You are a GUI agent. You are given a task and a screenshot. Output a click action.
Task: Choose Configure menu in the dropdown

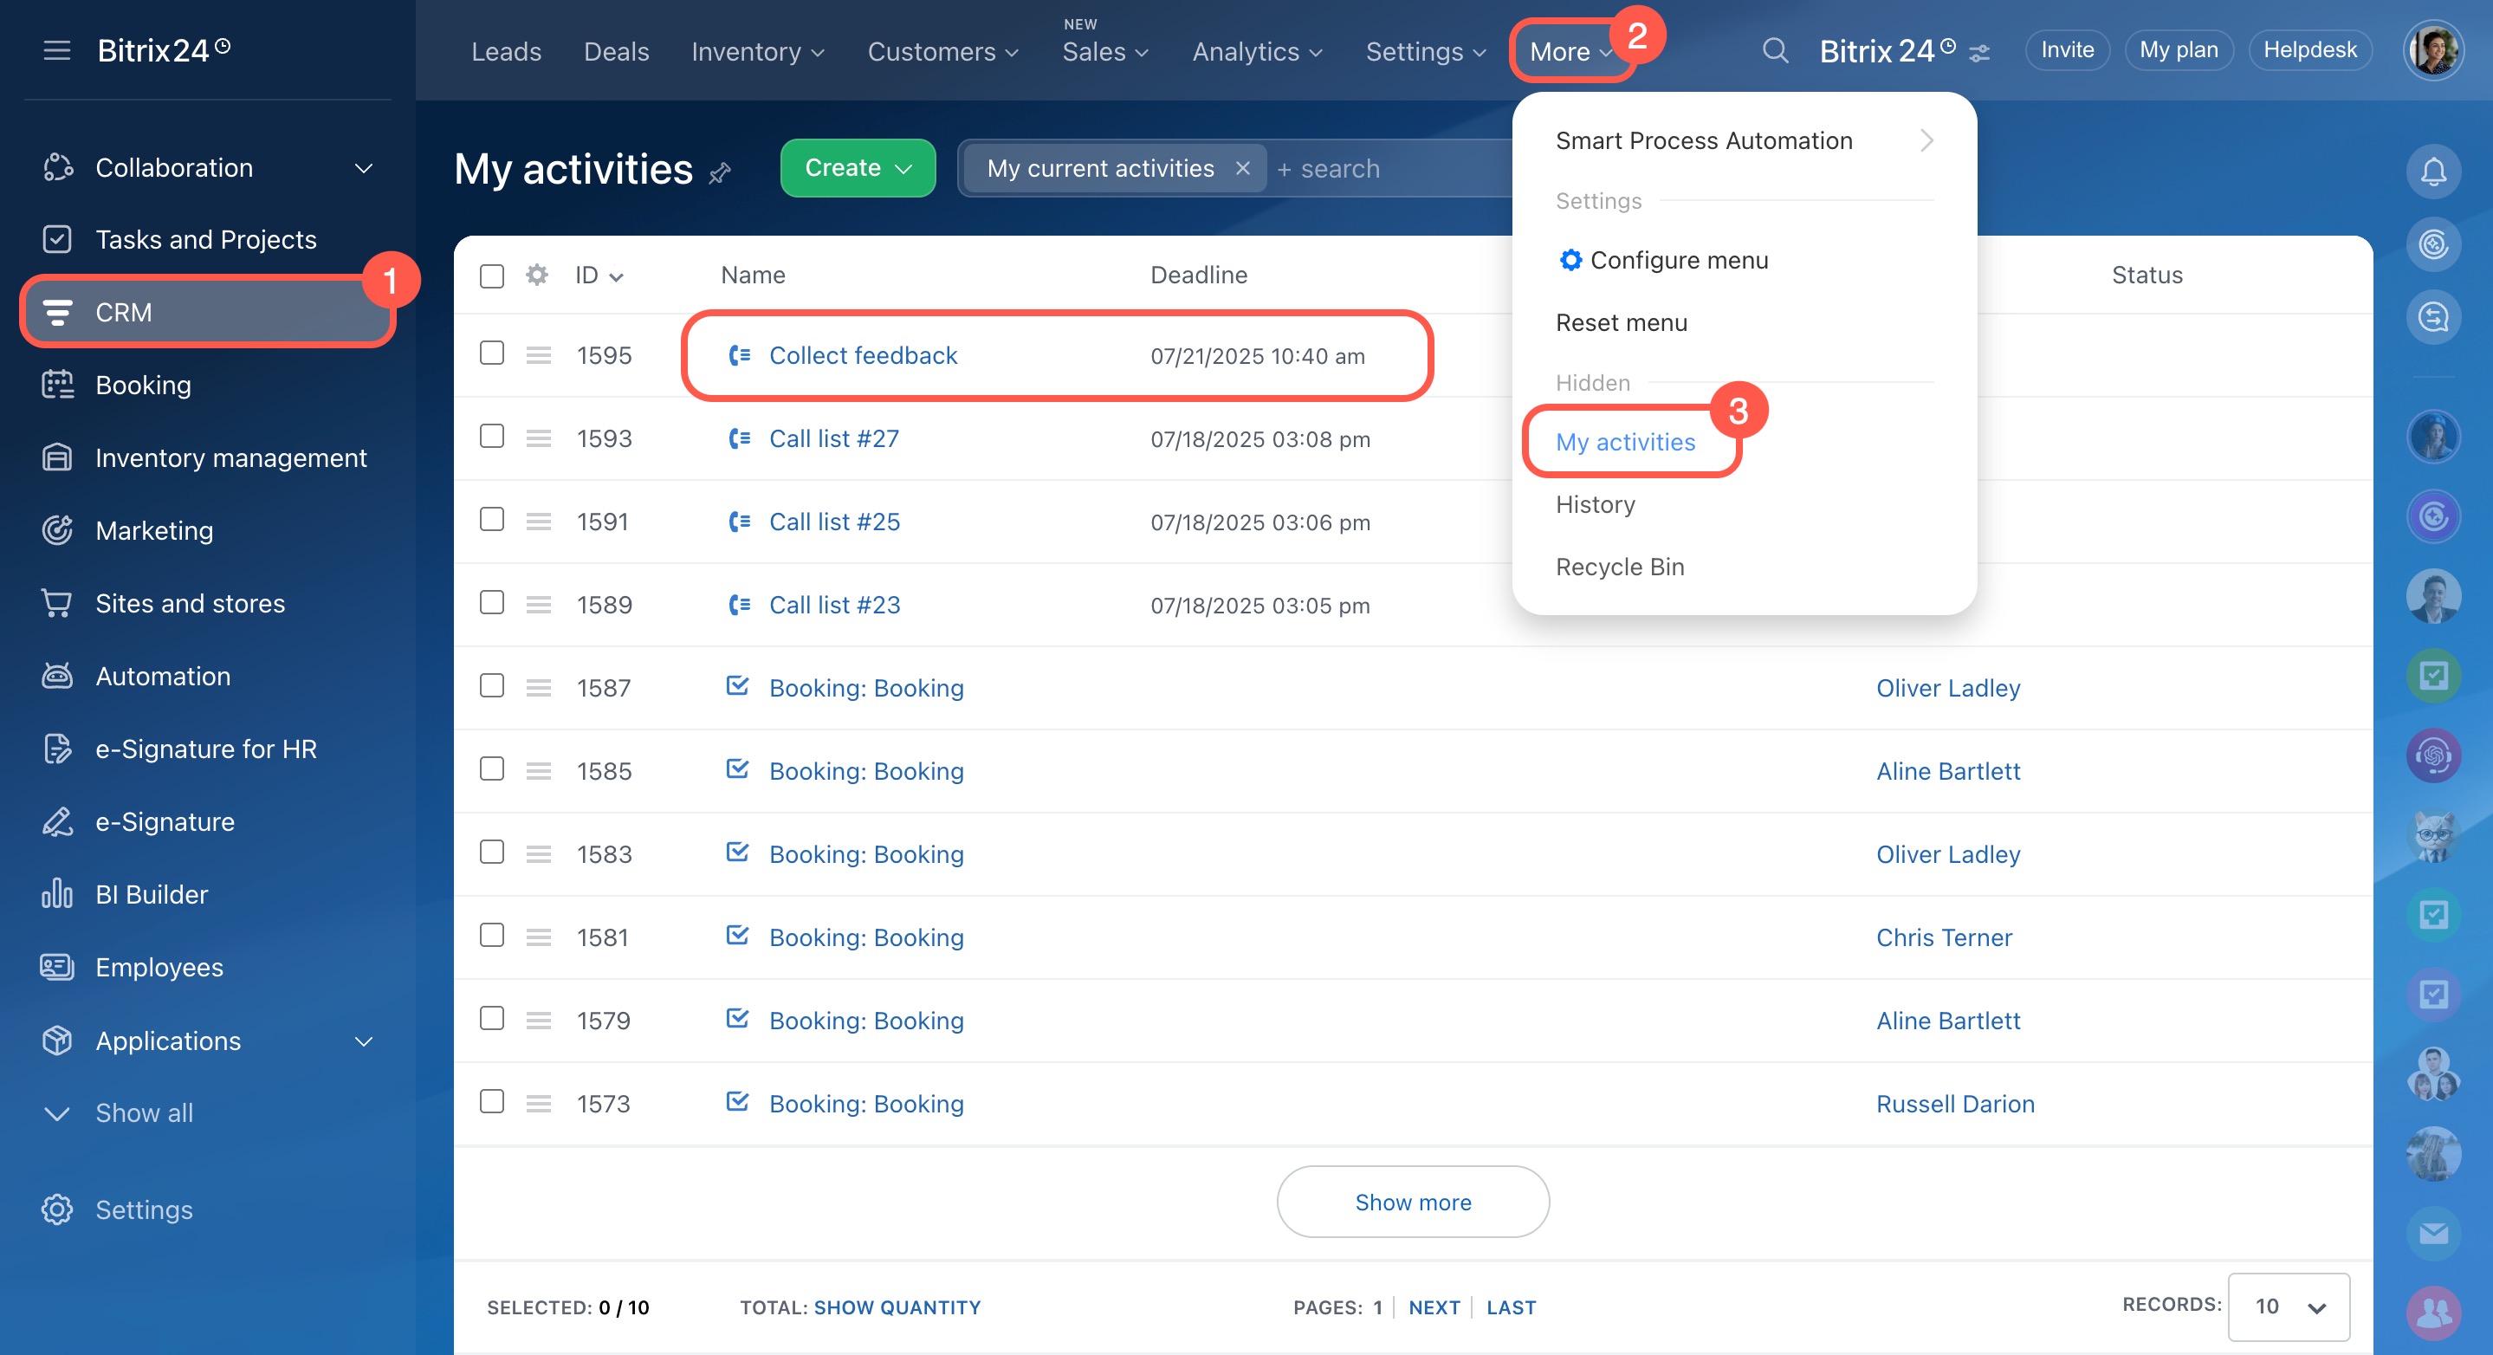(1678, 259)
